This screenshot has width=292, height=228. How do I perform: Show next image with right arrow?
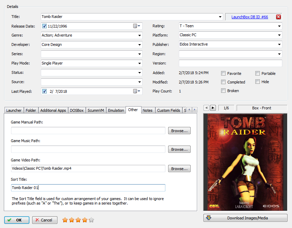click(213, 108)
